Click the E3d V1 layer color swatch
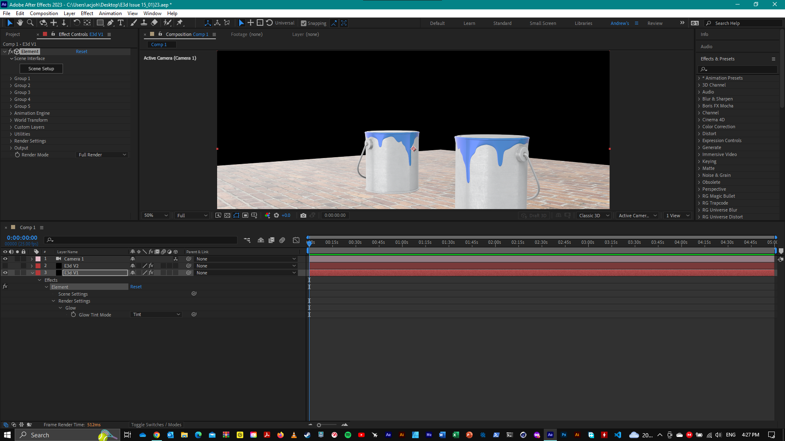Image resolution: width=785 pixels, height=441 pixels. (x=37, y=272)
